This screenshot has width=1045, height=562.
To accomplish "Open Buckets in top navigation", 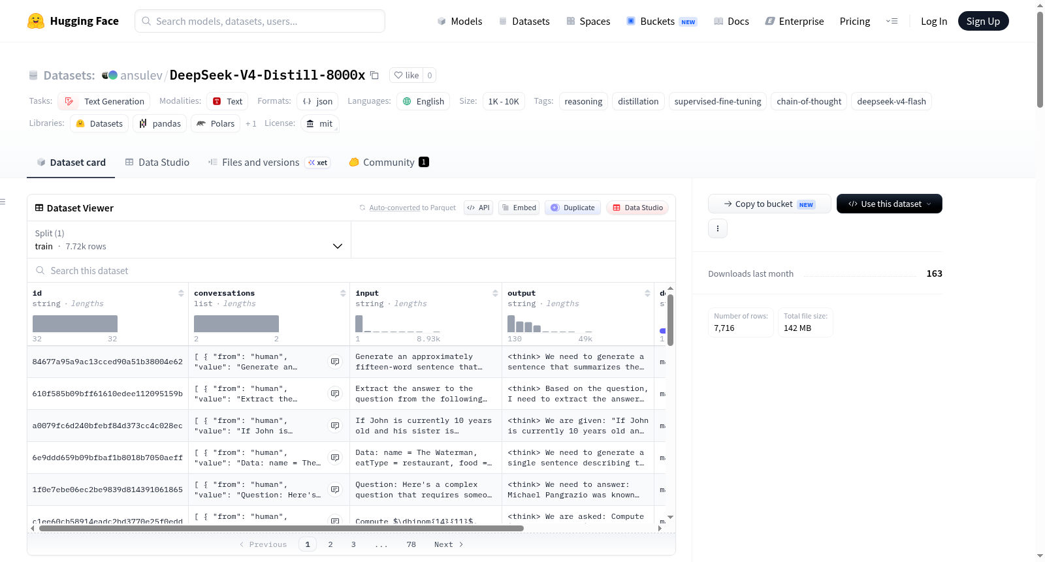I will click(662, 21).
